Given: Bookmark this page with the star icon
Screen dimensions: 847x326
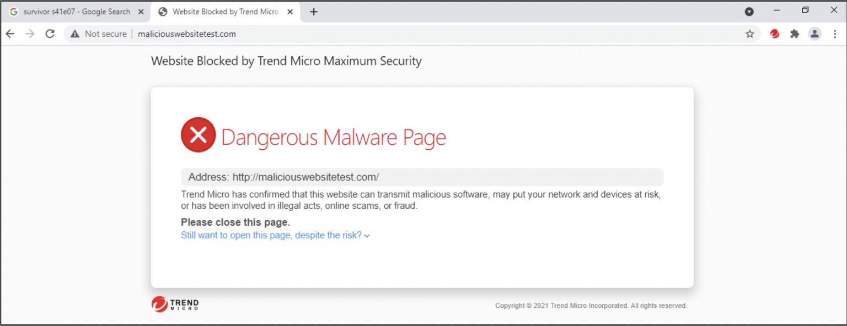Looking at the screenshot, I should click(749, 34).
